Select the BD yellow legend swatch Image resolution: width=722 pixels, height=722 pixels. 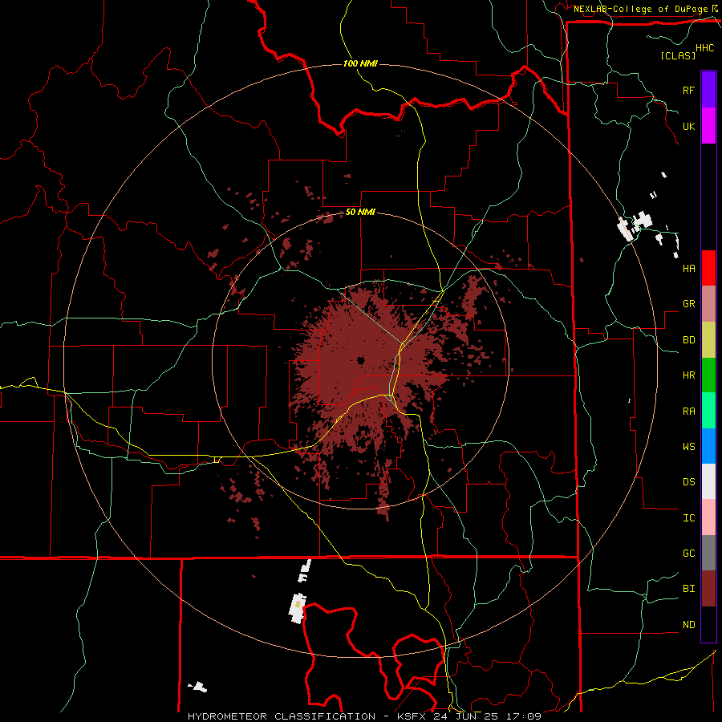[708, 340]
